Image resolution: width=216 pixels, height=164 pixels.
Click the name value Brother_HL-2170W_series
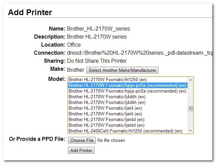coord(98,29)
